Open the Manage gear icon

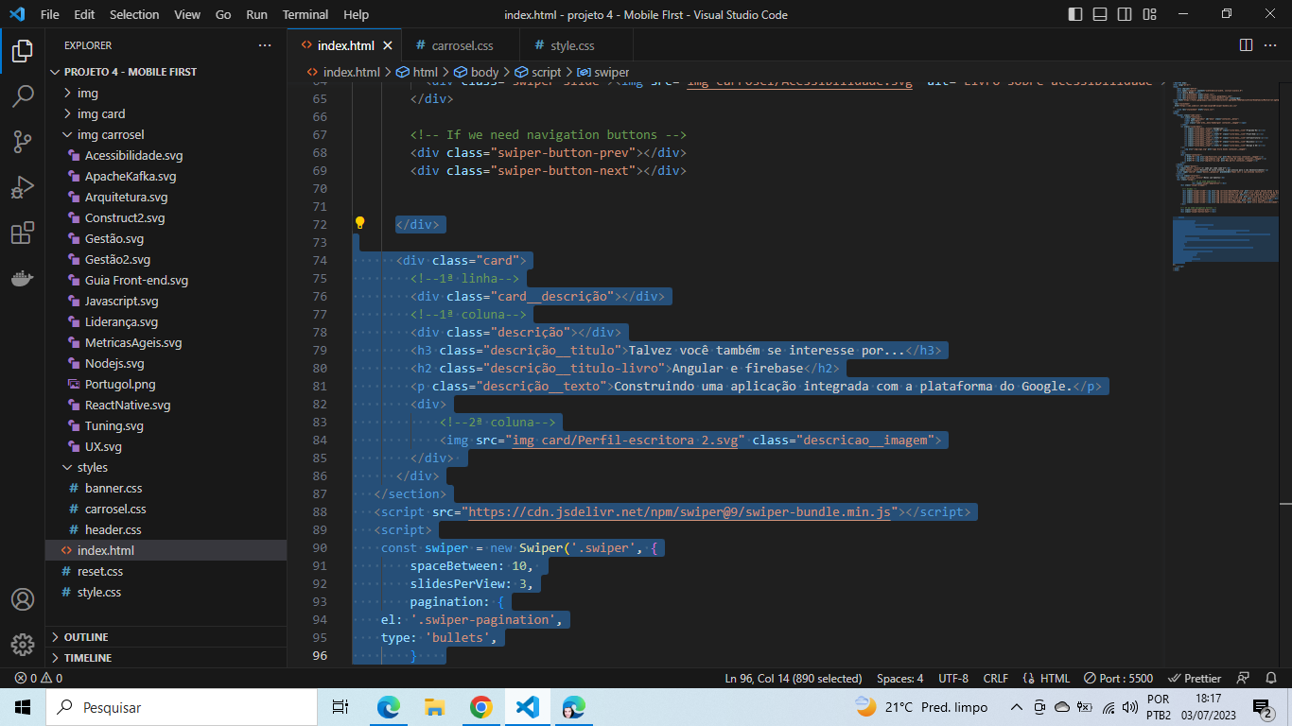click(23, 645)
